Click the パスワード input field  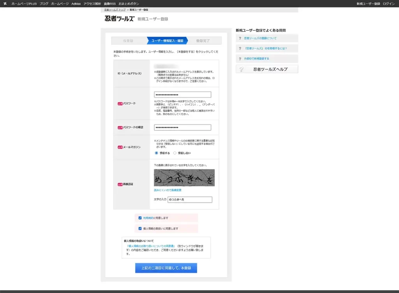pos(182,95)
